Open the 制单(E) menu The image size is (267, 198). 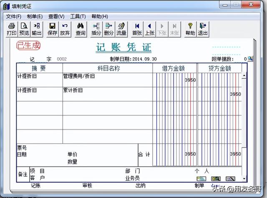[x=35, y=17]
